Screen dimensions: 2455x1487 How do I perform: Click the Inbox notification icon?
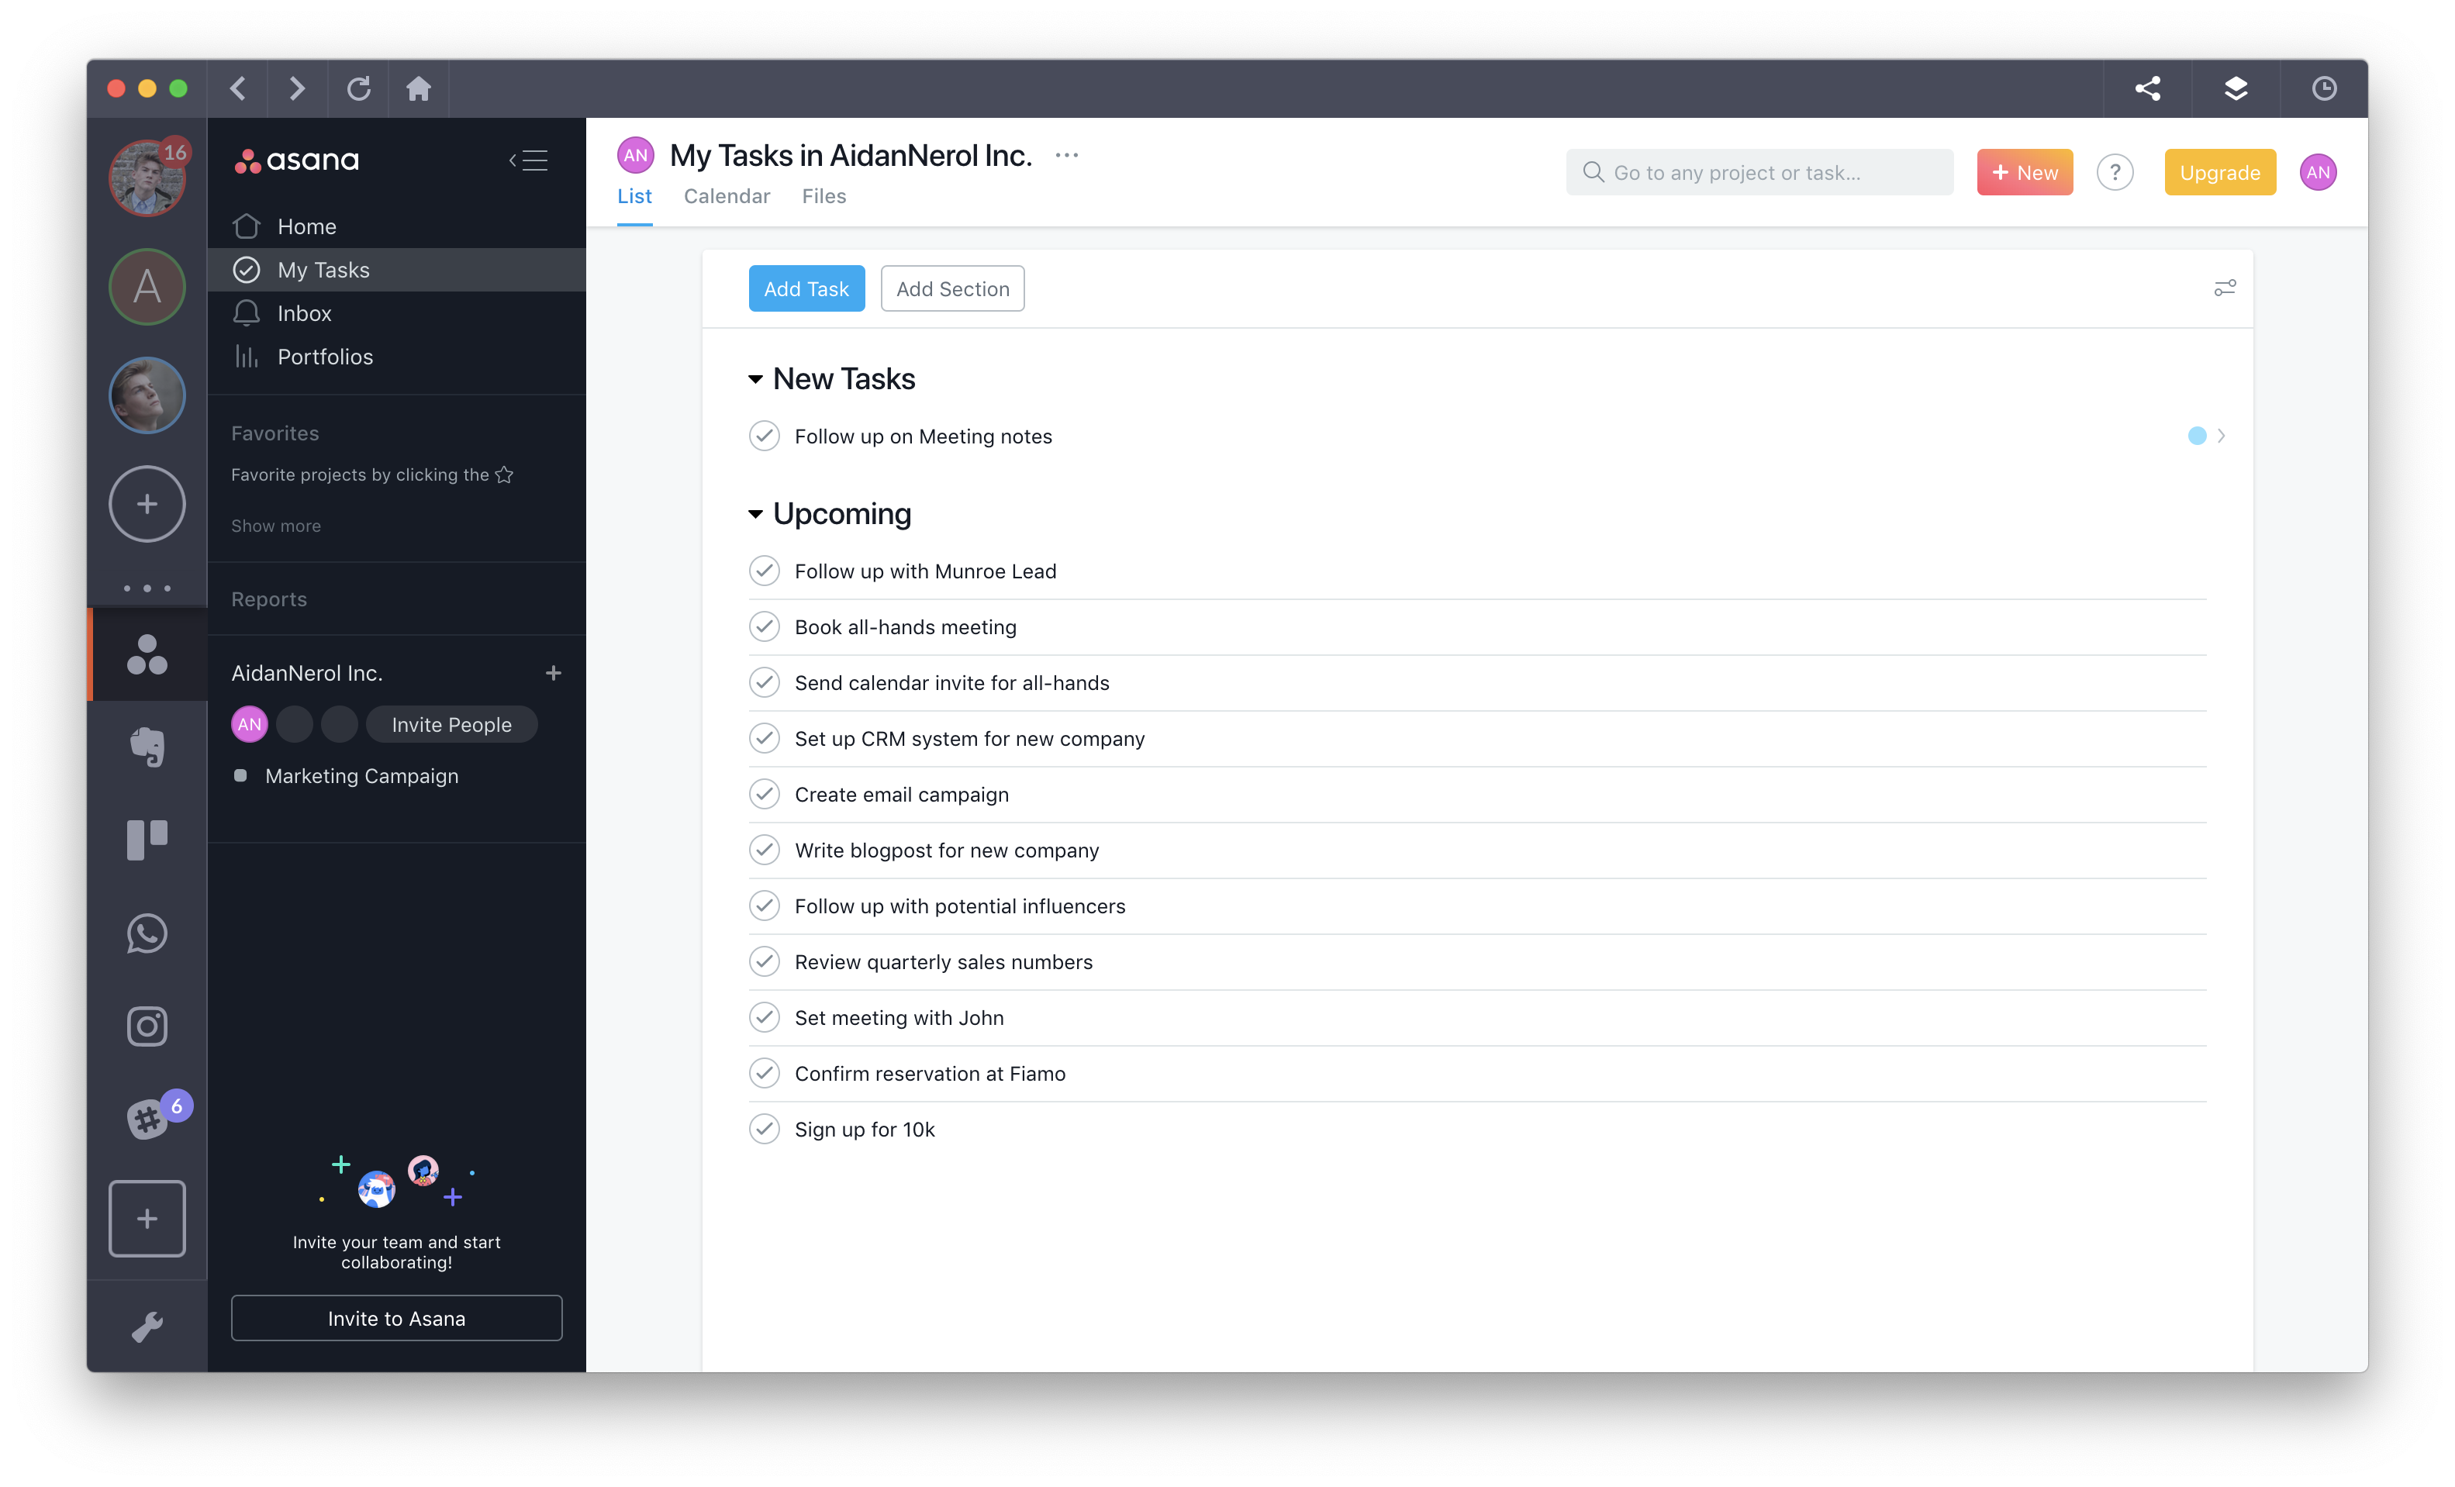[x=247, y=312]
